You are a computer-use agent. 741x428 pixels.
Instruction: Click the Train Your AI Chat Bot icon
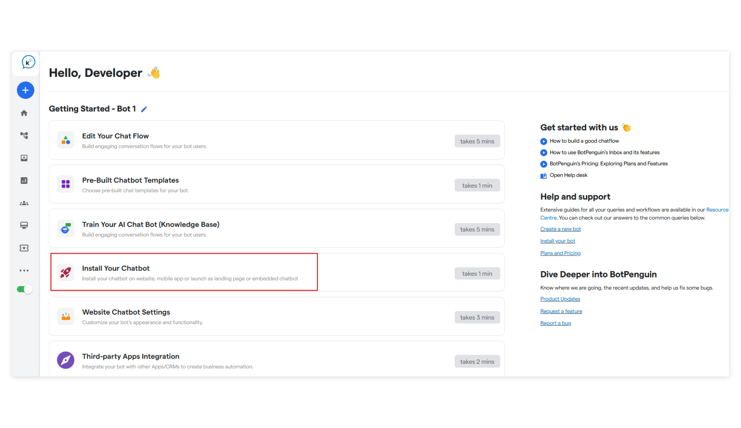(x=66, y=228)
